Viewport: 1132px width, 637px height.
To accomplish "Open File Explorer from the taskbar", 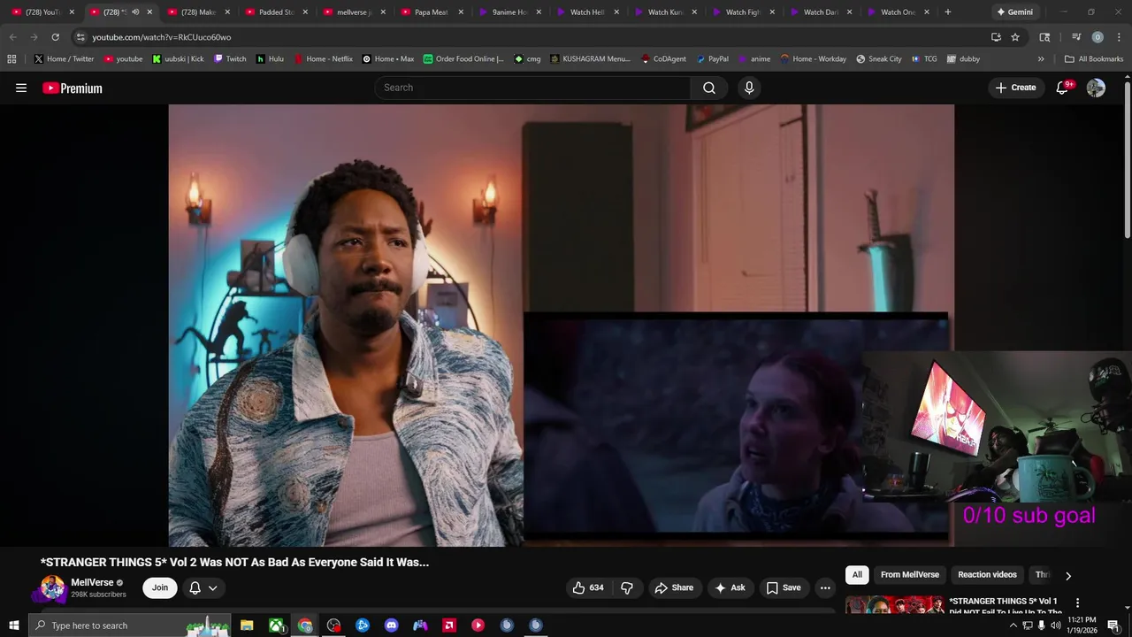I will [x=247, y=625].
